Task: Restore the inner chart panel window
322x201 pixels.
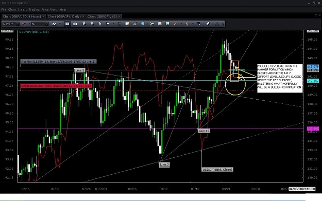Action: (x=316, y=15)
